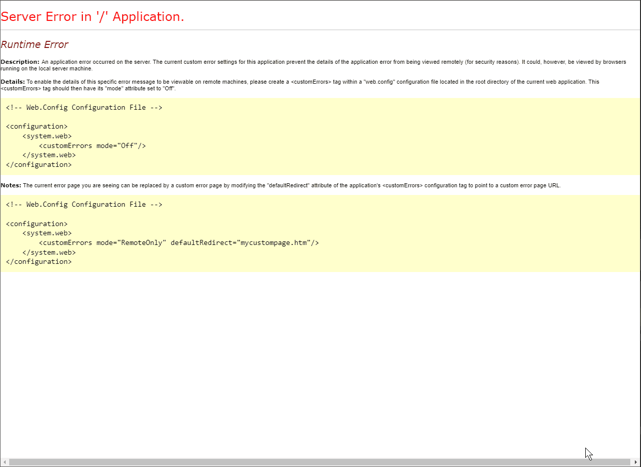Click the bold "Description:" label
This screenshot has height=467, width=641.
click(x=20, y=62)
